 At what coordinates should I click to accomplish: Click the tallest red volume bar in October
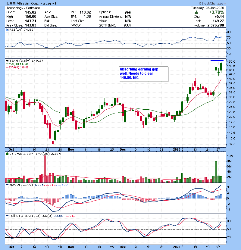[45, 169]
